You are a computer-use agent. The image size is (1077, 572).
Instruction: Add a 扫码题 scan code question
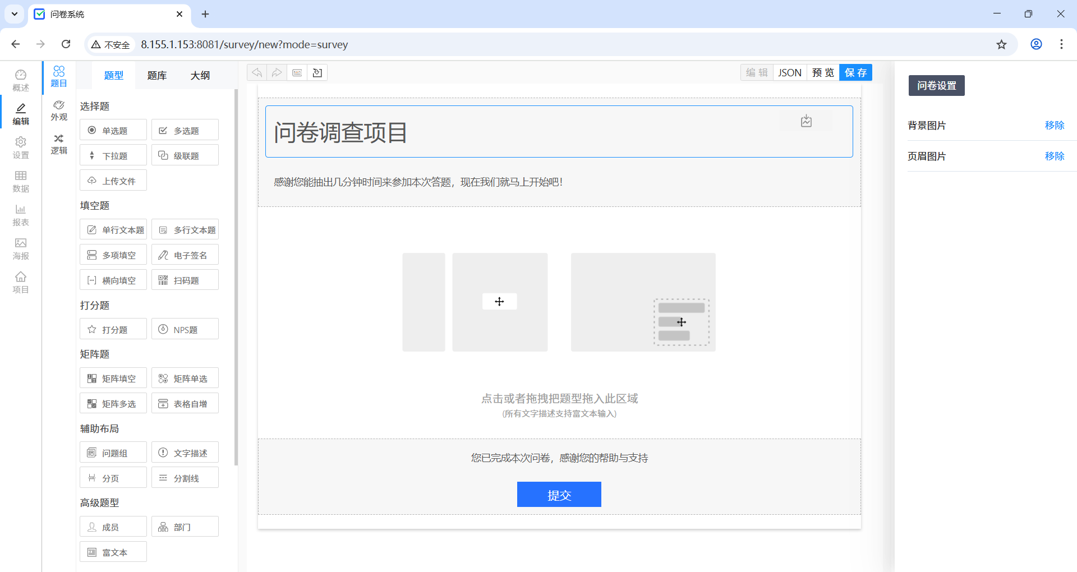coord(185,280)
